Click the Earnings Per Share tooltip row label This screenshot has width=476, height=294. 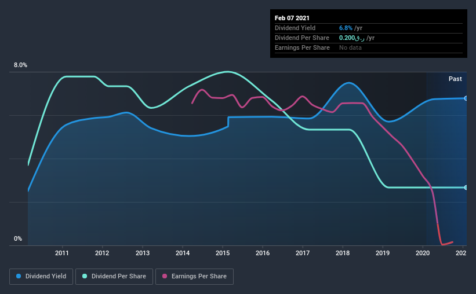[302, 47]
